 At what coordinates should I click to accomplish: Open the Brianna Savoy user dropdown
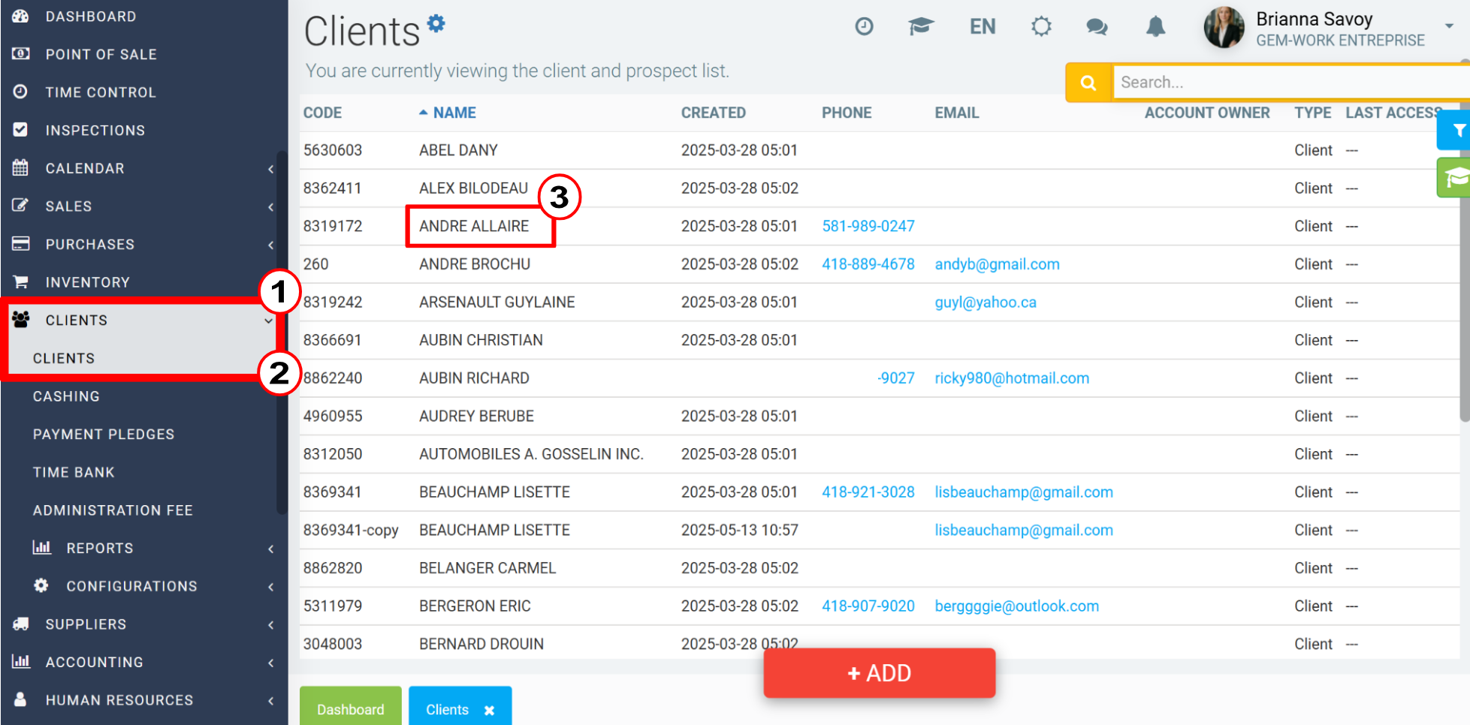(1328, 29)
